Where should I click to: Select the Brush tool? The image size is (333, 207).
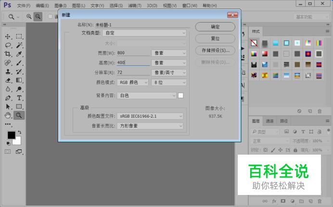(19, 63)
